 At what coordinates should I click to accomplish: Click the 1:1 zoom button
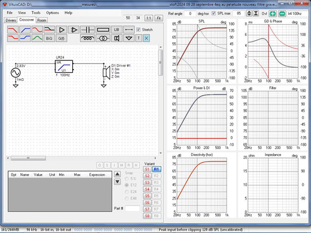point(149,18)
